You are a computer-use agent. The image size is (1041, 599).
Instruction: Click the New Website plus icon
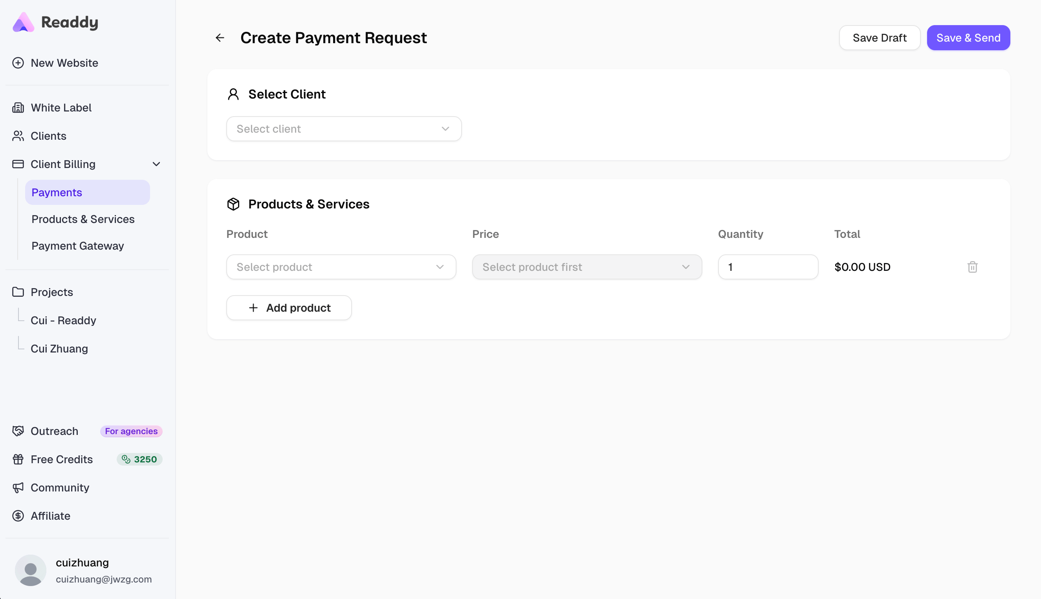tap(18, 63)
